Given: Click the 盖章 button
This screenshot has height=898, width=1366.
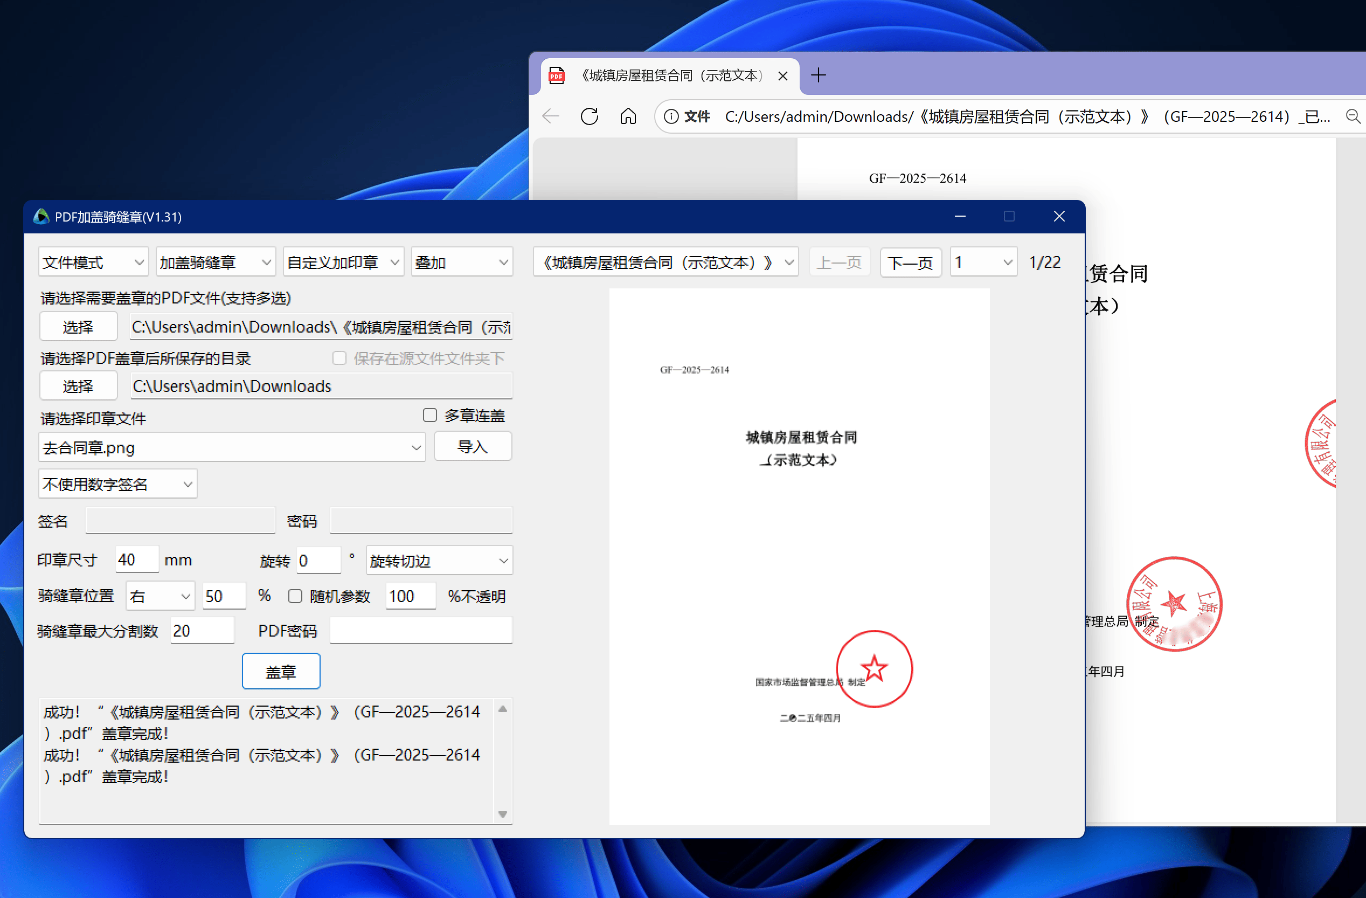Looking at the screenshot, I should [x=281, y=671].
